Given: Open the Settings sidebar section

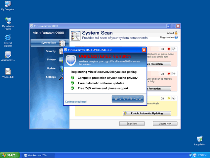Looking at the screenshot, I should pos(51,77).
